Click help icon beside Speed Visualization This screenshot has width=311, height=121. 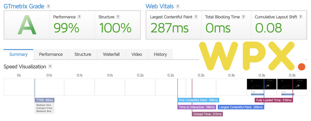click(50, 67)
